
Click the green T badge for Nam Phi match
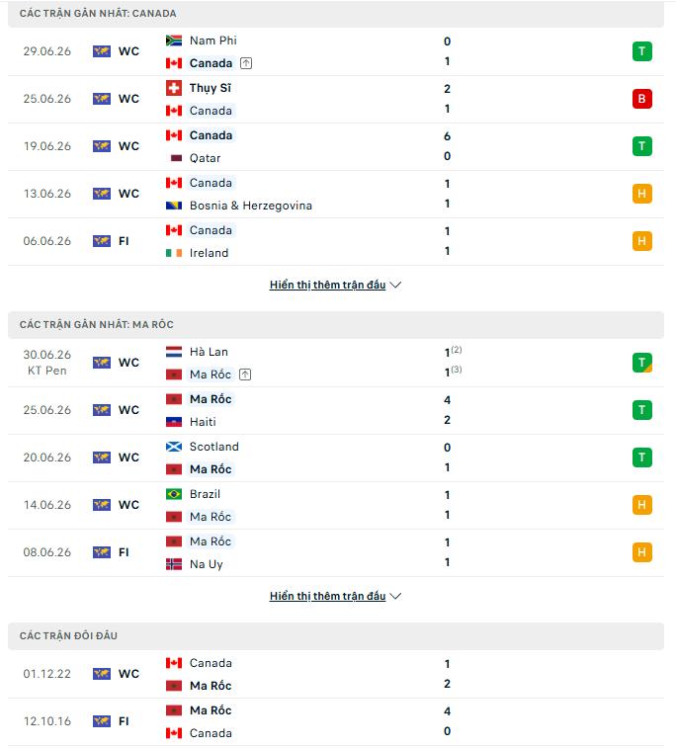point(641,51)
